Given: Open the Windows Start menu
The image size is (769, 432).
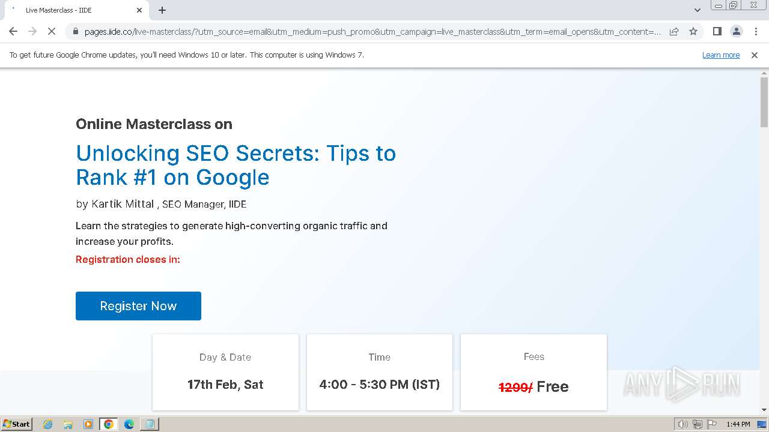Looking at the screenshot, I should pyautogui.click(x=17, y=424).
